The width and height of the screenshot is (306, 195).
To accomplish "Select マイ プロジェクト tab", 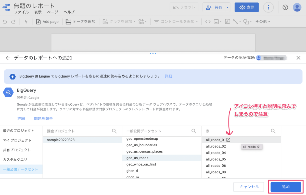I will 21,140.
